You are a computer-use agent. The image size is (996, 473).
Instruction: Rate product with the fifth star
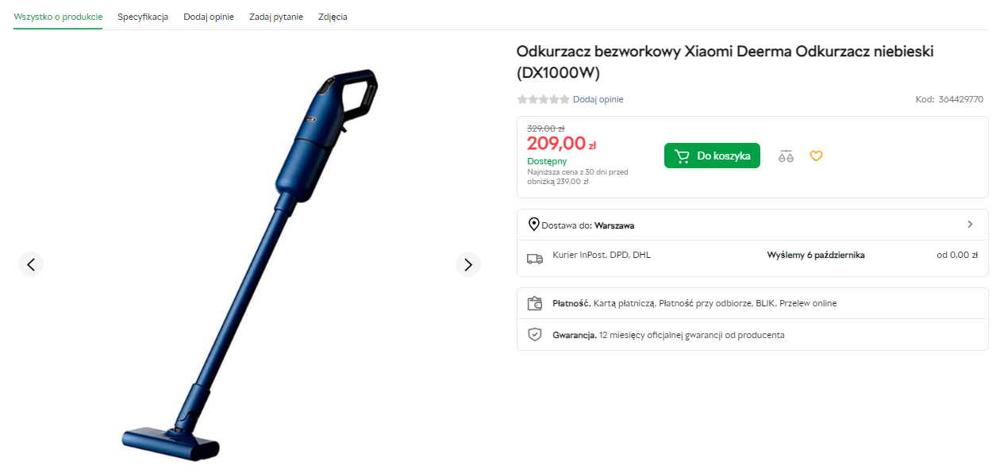tap(564, 99)
